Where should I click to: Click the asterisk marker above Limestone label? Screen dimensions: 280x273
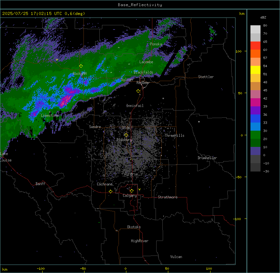pyautogui.click(x=50, y=112)
